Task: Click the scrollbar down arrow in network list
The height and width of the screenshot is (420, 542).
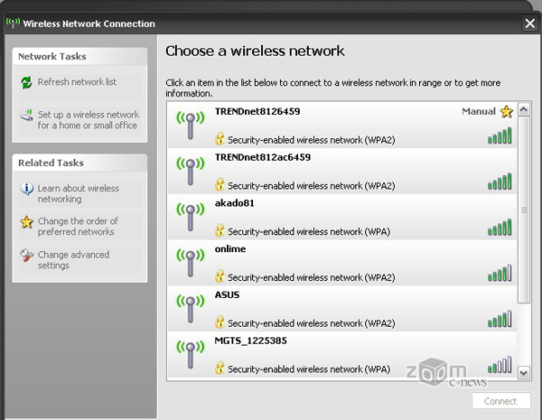Action: pyautogui.click(x=524, y=373)
